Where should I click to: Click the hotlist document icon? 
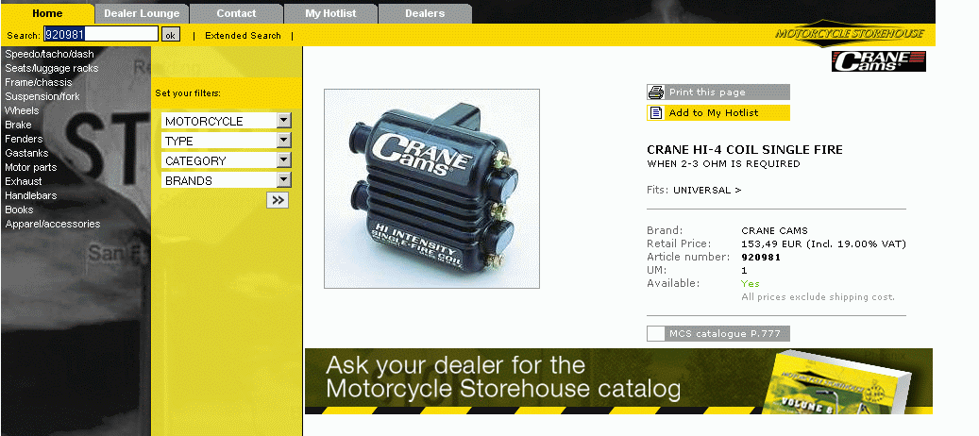tap(656, 113)
